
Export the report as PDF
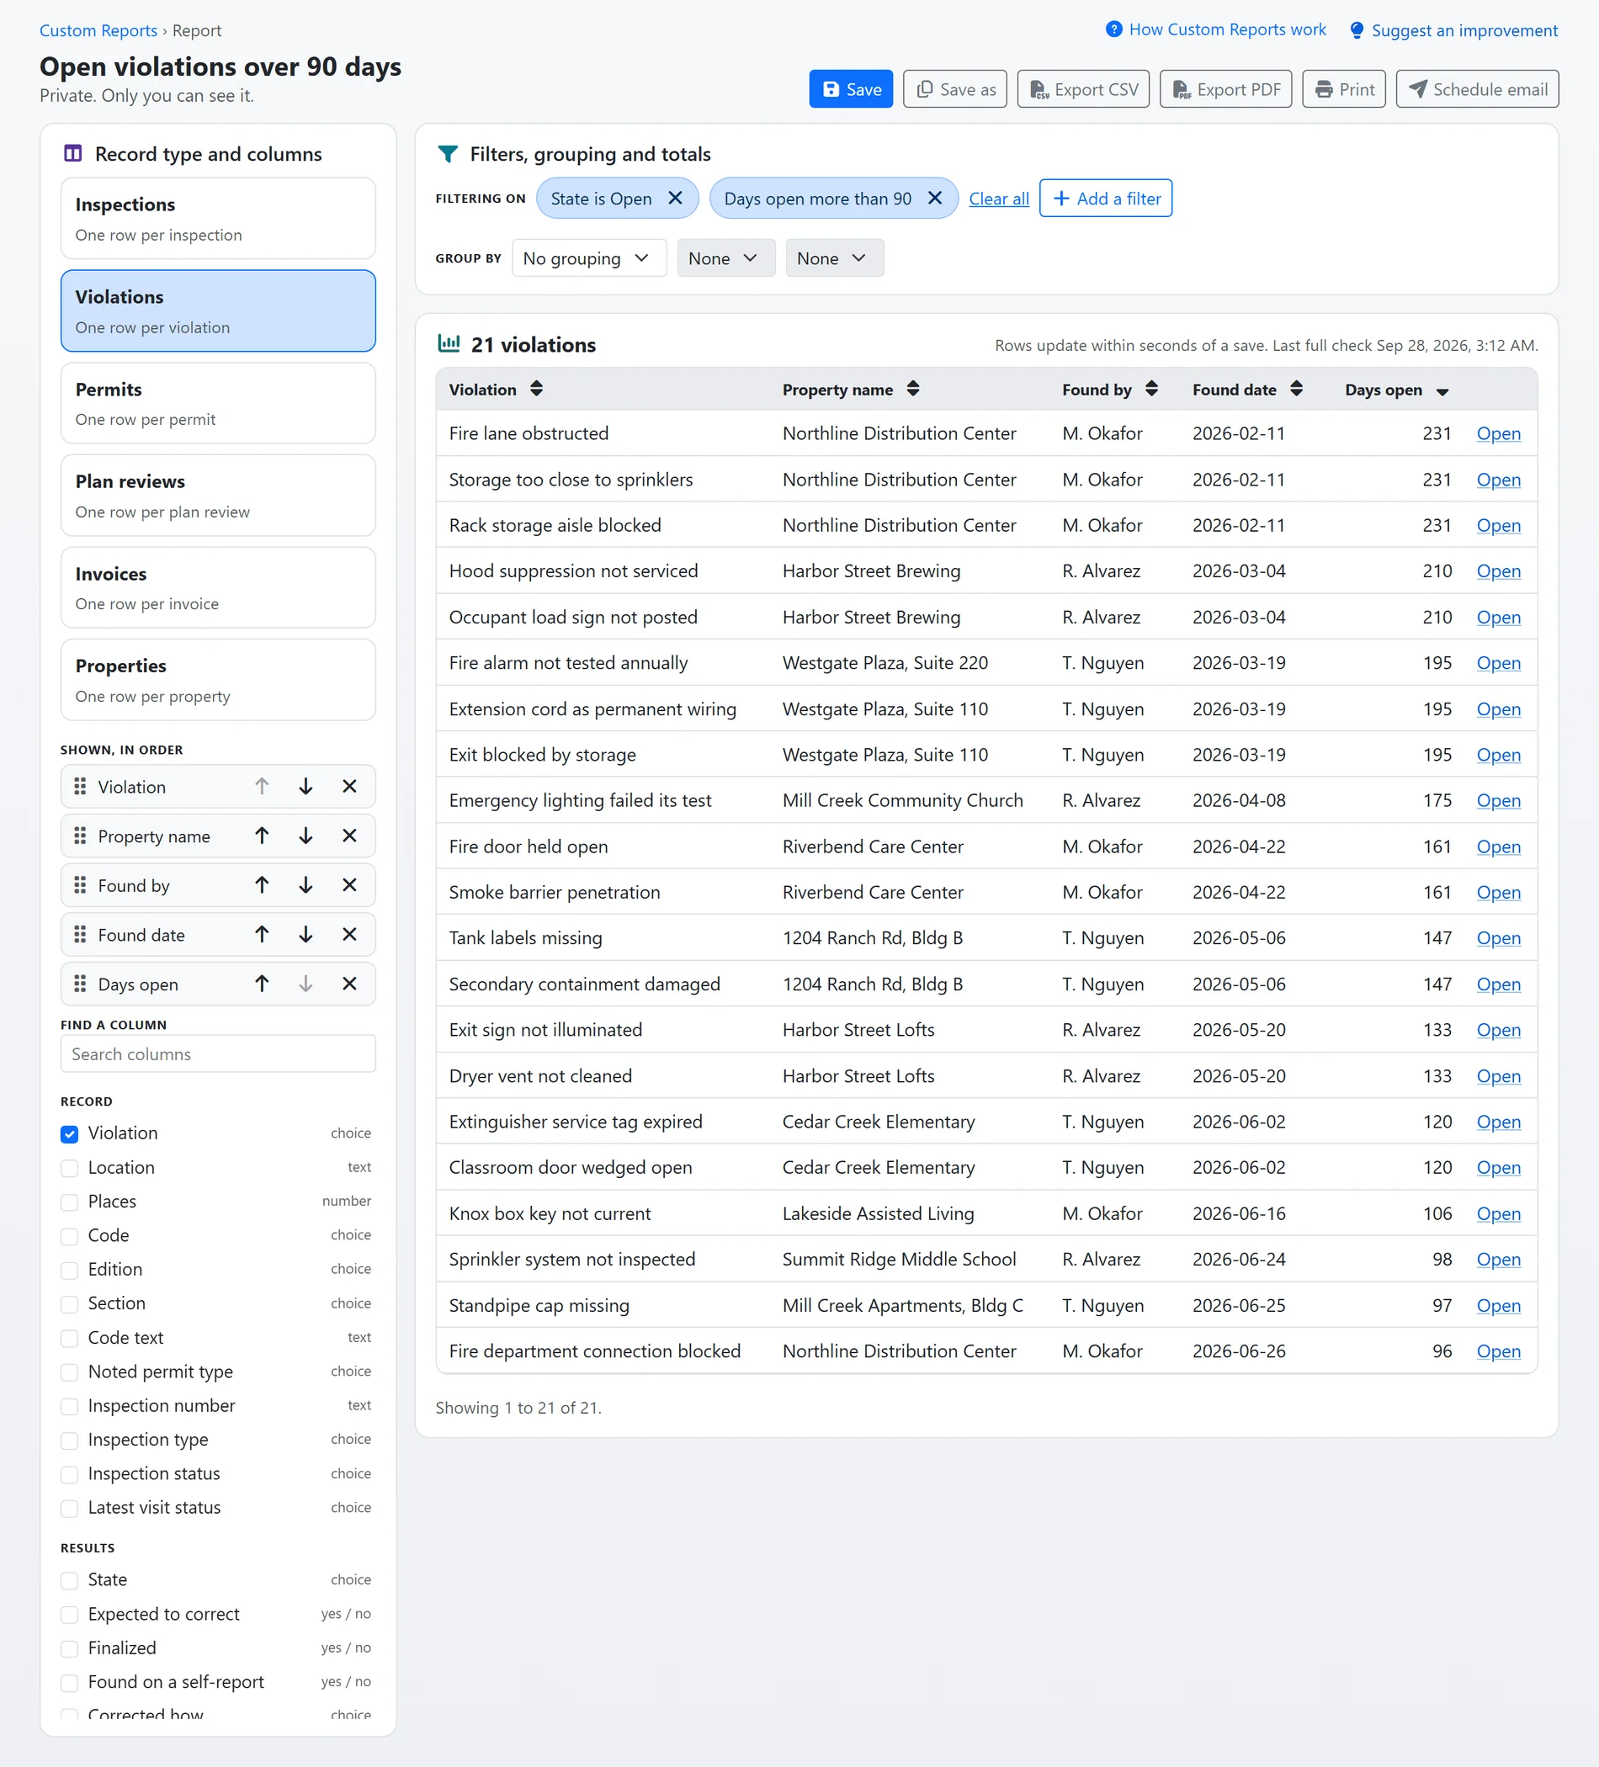point(1225,88)
